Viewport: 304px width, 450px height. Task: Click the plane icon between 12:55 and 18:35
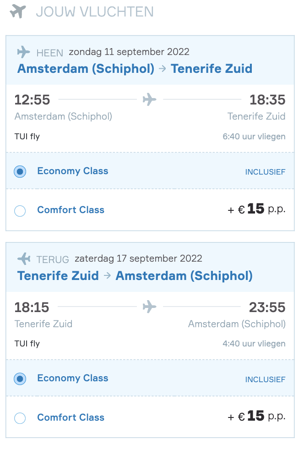tap(150, 99)
